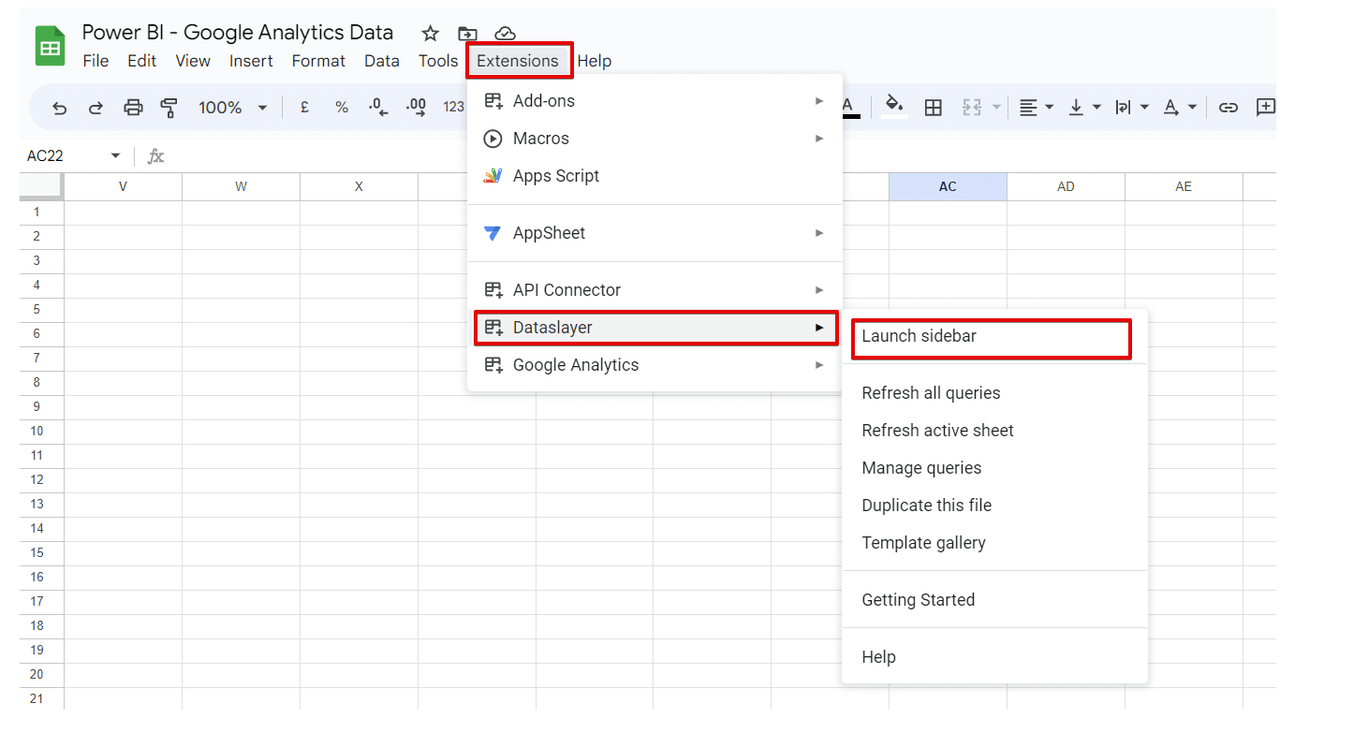Image resolution: width=1368 pixels, height=733 pixels.
Task: Open the Borders icon
Action: (933, 107)
